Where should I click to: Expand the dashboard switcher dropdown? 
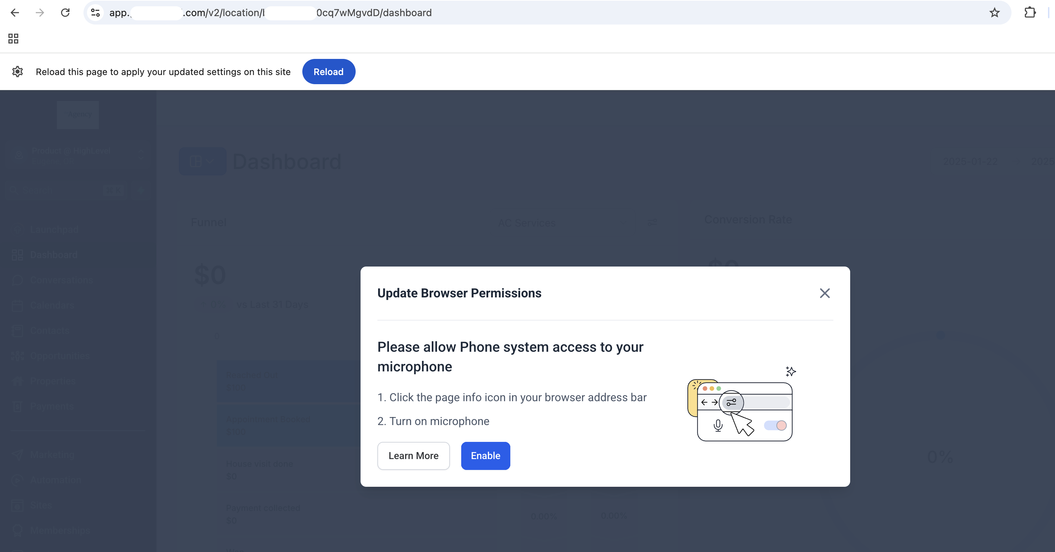coord(202,161)
